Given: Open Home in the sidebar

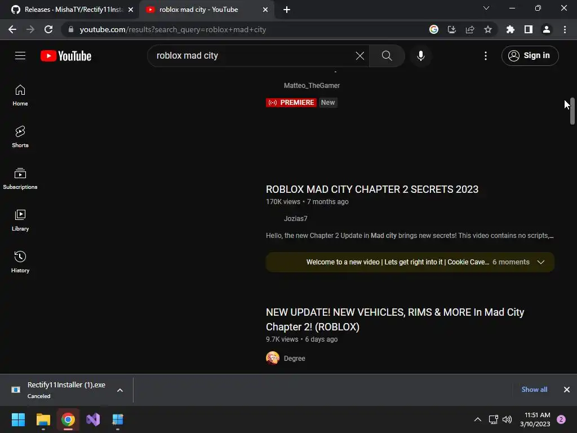Looking at the screenshot, I should coord(20,95).
